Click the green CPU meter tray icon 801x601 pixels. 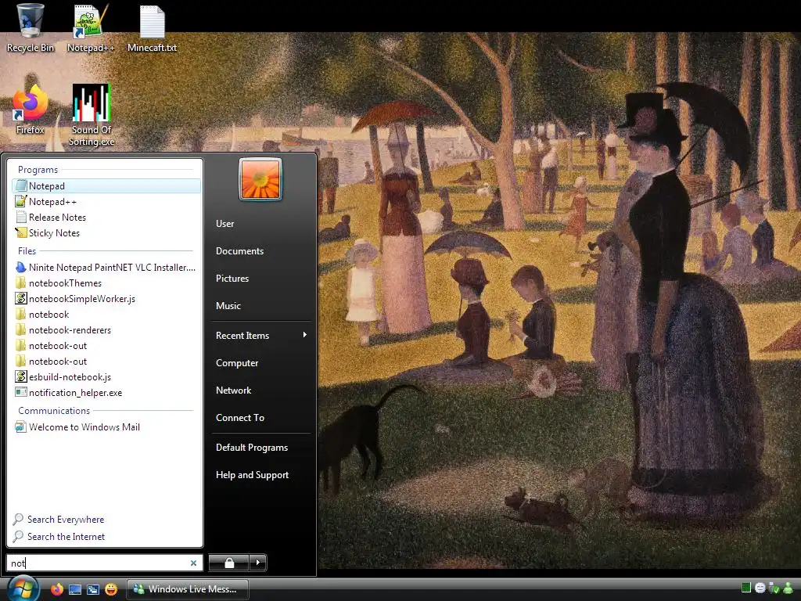745,588
